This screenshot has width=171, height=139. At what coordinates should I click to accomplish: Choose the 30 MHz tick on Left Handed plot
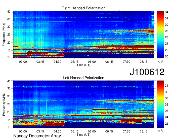tap(9, 96)
